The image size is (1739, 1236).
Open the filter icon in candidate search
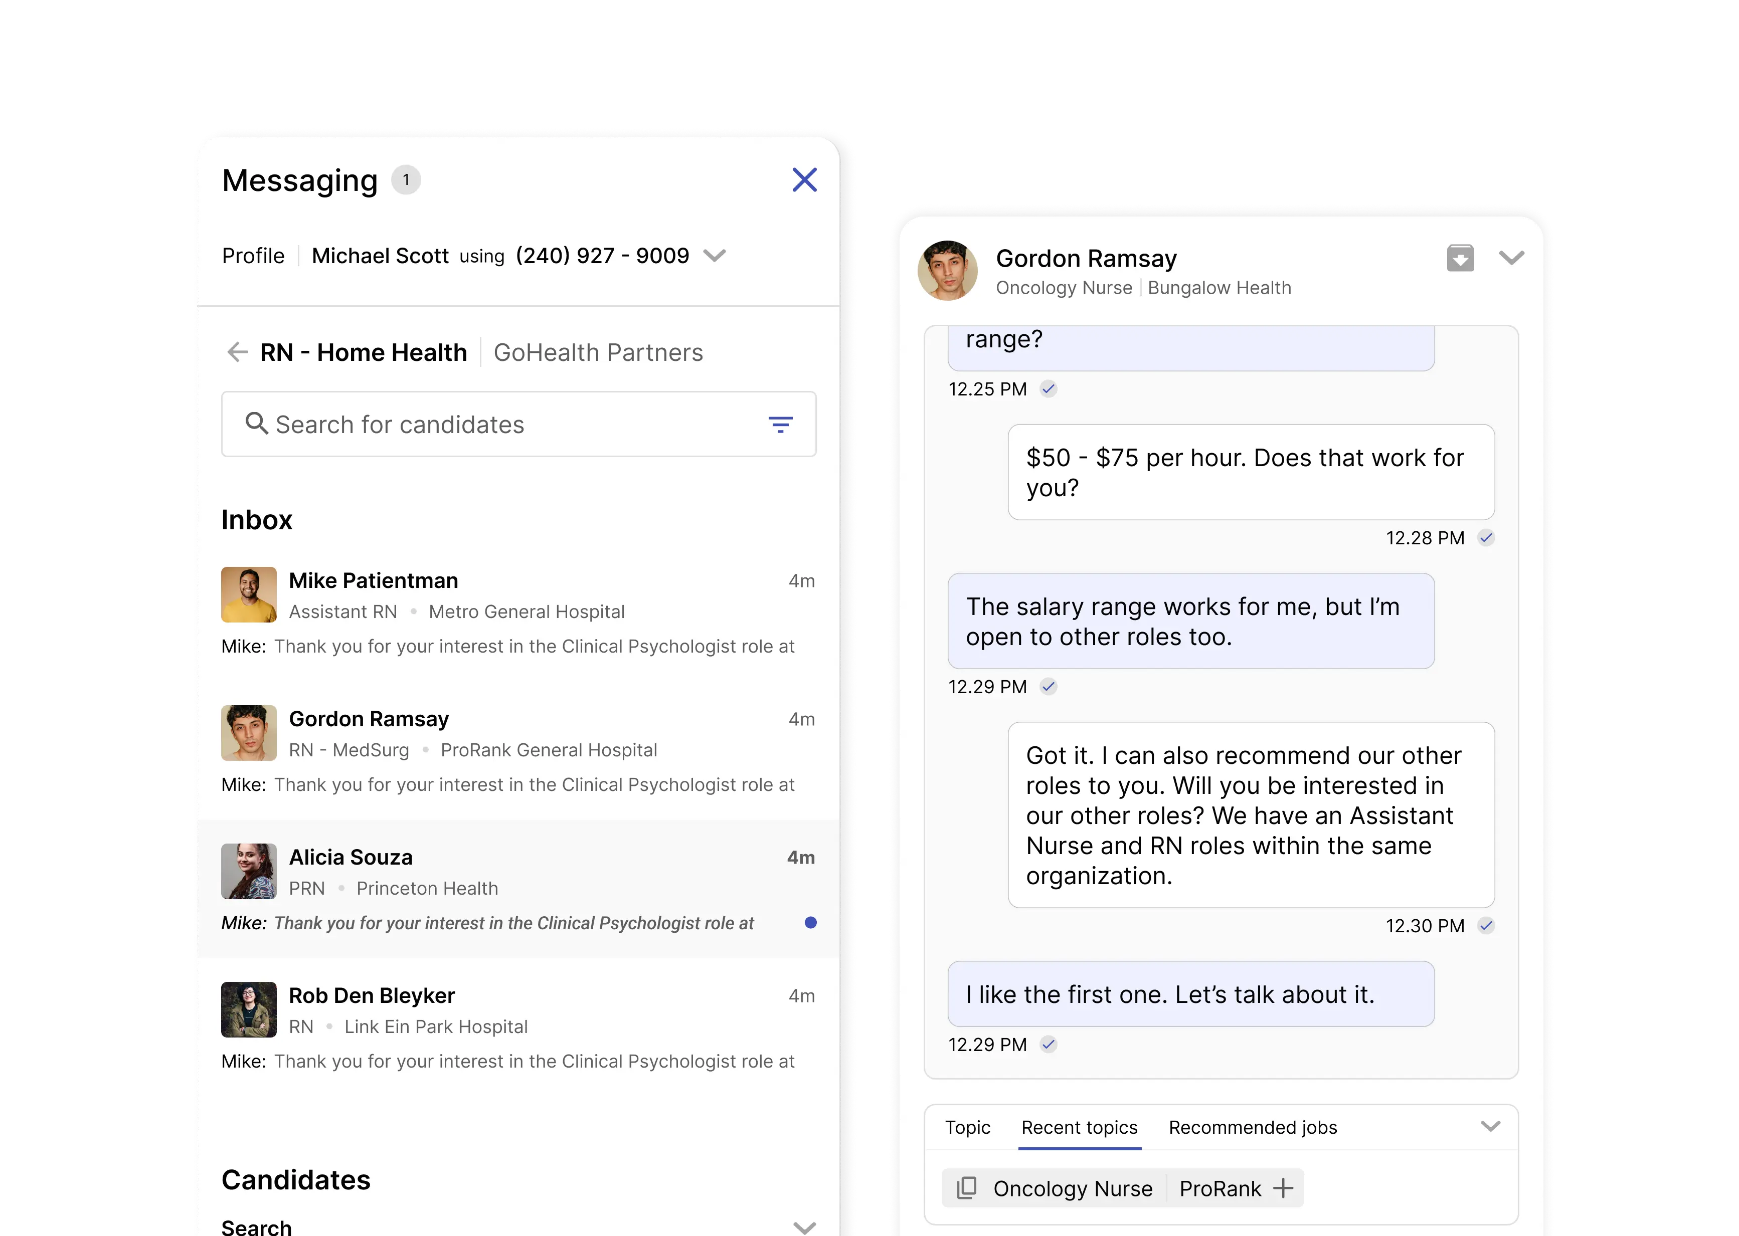780,425
